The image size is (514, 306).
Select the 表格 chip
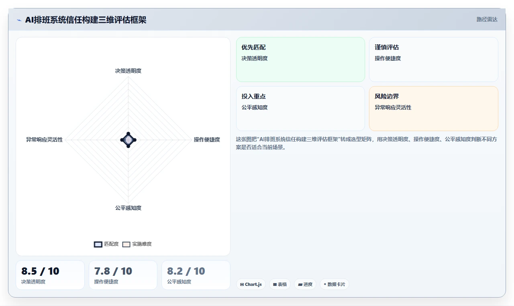[x=280, y=284]
